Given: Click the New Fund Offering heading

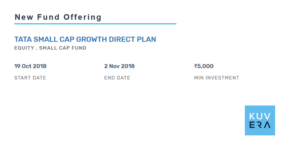Looking at the screenshot, I should (x=58, y=17).
